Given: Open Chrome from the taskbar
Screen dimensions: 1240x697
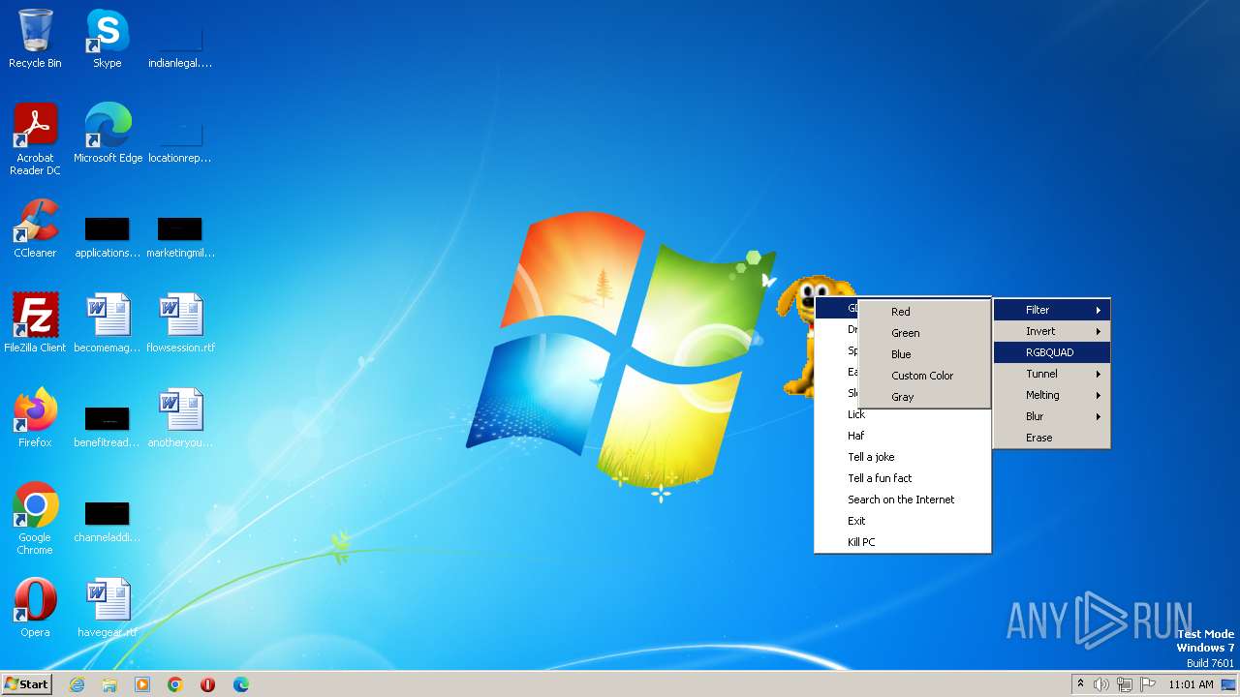Looking at the screenshot, I should click(x=175, y=684).
